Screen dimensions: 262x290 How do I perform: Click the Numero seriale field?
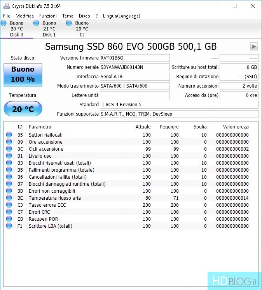point(135,67)
